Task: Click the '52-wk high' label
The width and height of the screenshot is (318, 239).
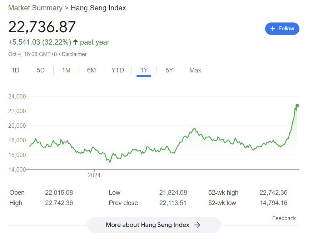Action: coord(223,192)
